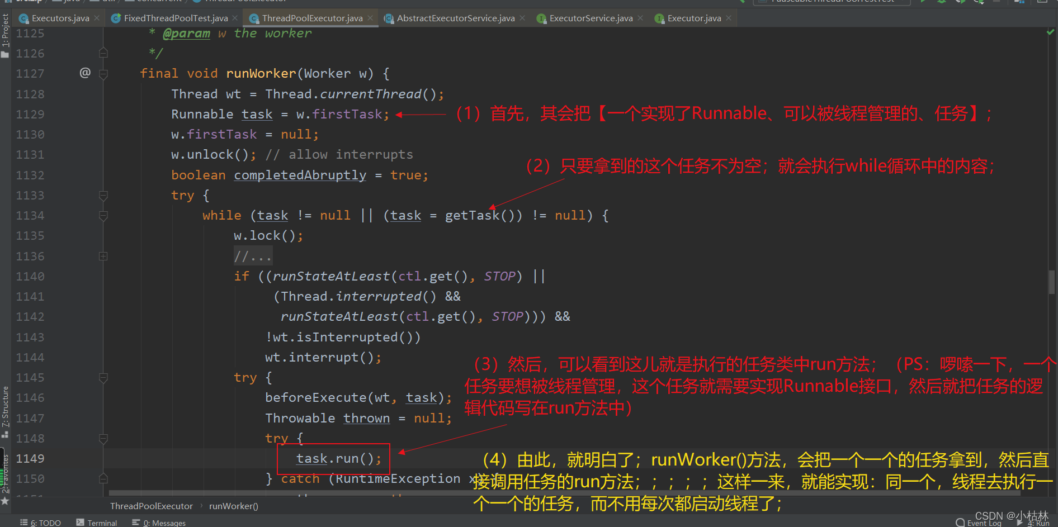Collapse the while loop at line 1134
Screen dimensions: 1058x527
[x=103, y=216]
